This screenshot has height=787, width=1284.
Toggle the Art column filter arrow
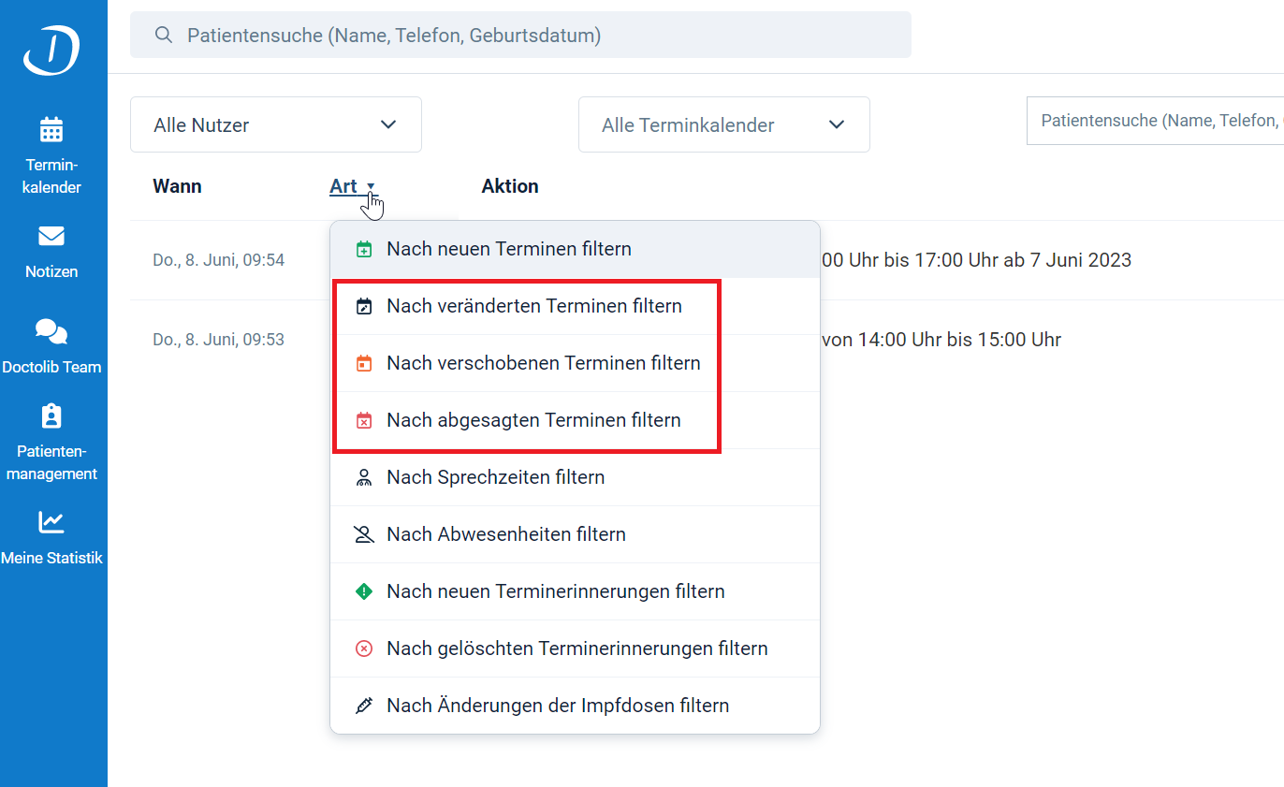[371, 186]
